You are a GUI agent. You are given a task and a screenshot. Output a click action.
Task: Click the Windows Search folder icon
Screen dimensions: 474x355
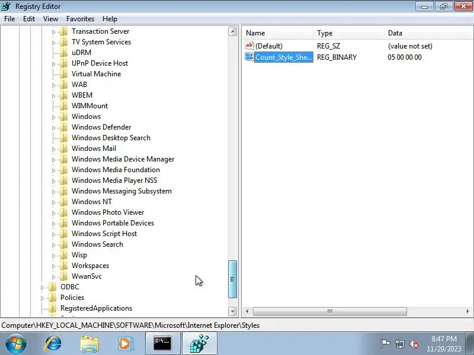point(63,244)
